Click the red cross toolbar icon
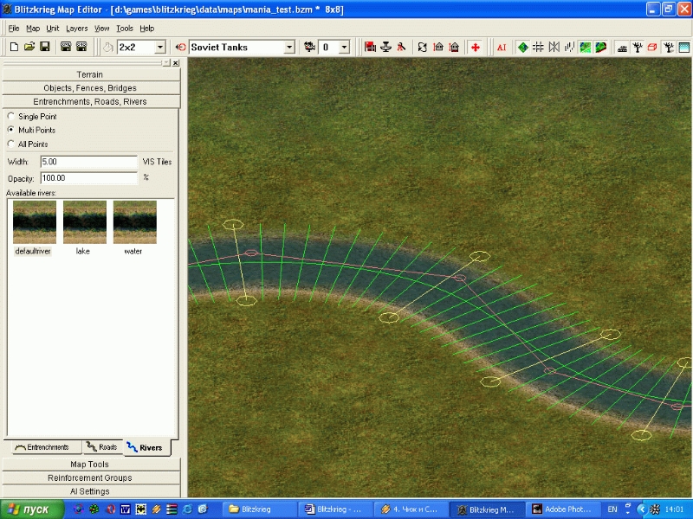The image size is (693, 519). 476,47
